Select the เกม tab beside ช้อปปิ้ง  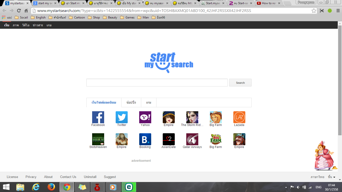(x=149, y=102)
